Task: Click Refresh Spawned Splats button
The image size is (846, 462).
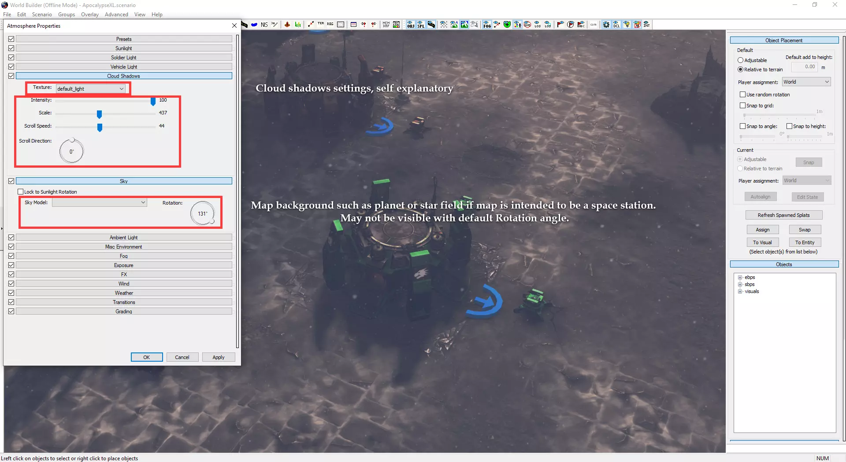Action: [784, 215]
